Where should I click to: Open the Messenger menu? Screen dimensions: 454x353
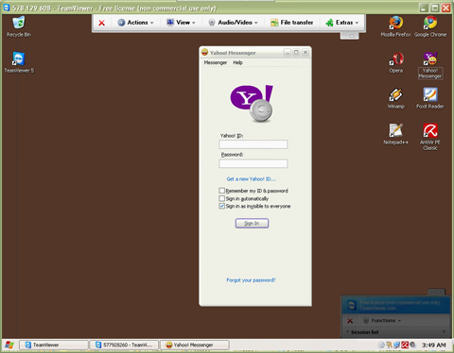(216, 62)
